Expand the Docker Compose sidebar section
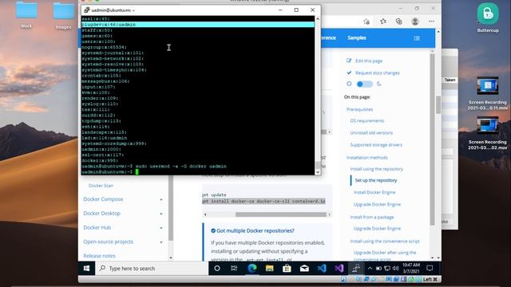511x287 pixels. 161,199
